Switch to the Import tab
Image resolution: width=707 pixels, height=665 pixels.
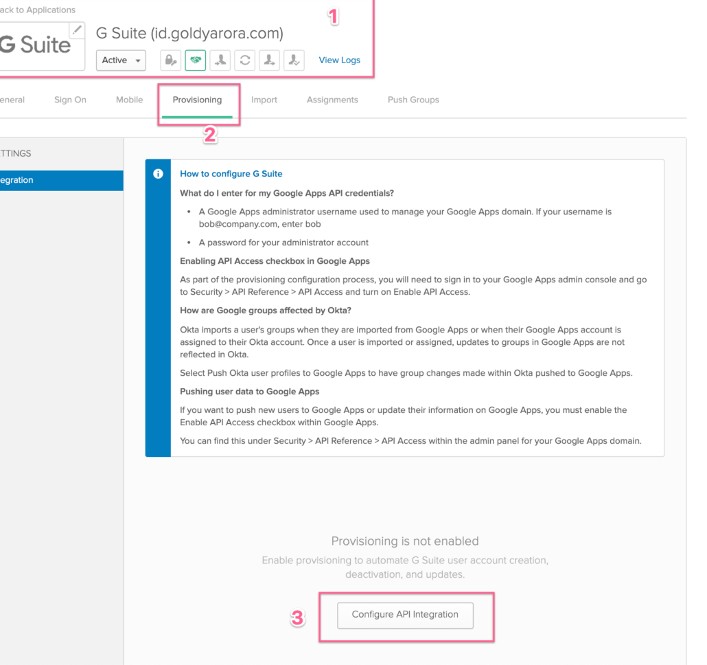pos(264,100)
